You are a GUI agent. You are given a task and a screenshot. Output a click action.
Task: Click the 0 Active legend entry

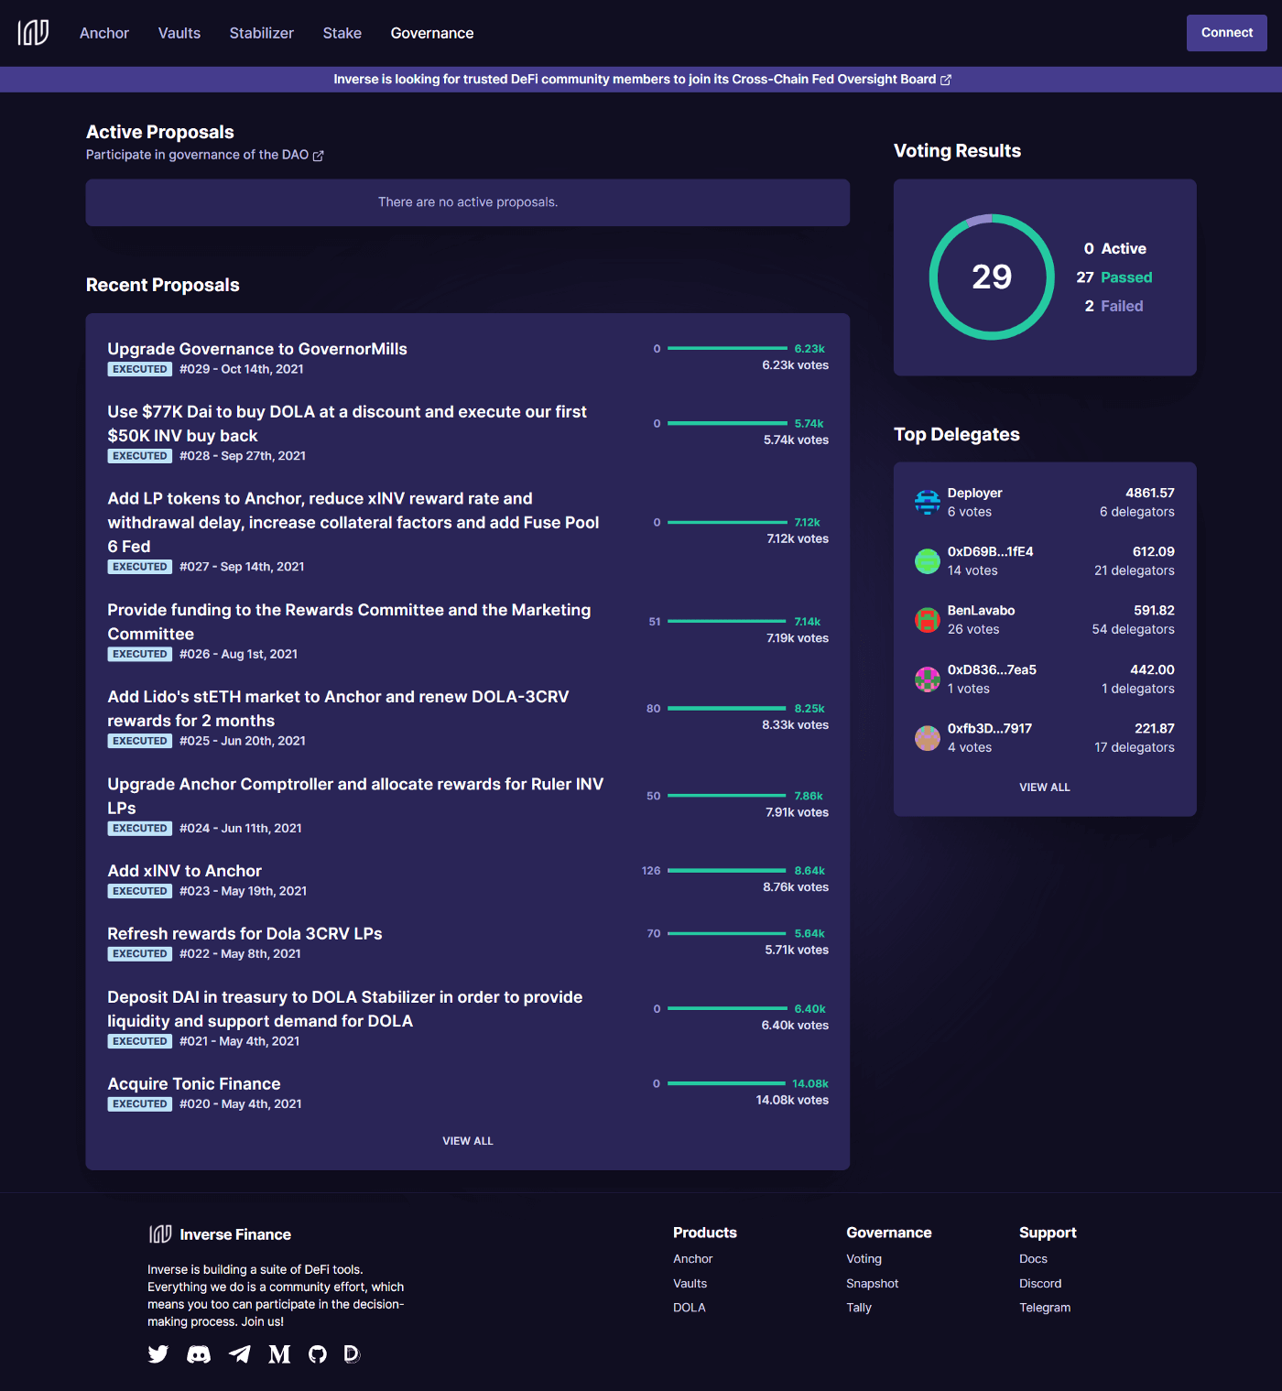pyautogui.click(x=1115, y=249)
